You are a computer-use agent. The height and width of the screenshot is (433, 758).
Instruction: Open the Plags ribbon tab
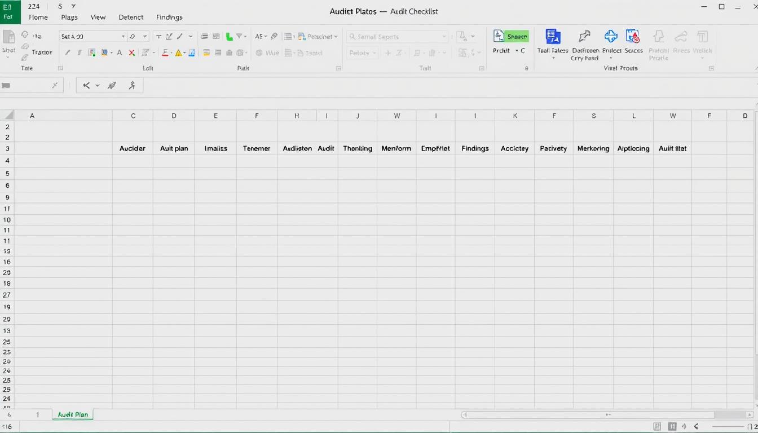[x=69, y=17]
